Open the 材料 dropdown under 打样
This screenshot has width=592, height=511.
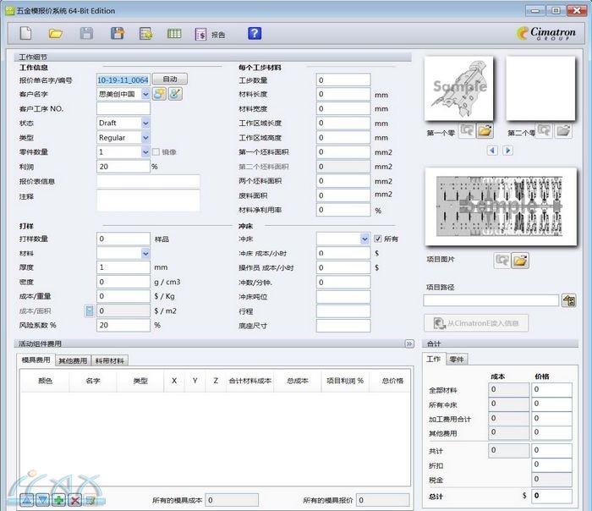[x=145, y=253]
